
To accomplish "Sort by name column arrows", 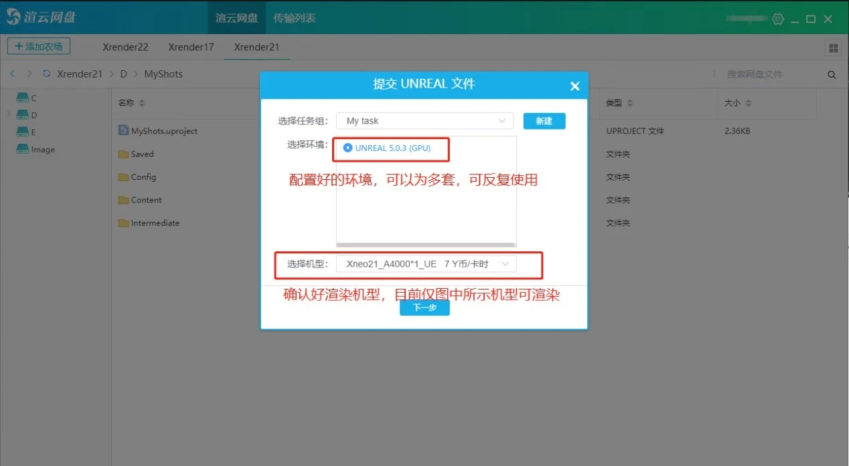I will pos(142,103).
